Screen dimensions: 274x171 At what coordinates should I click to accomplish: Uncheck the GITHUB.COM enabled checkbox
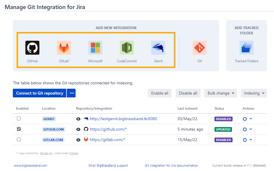pyautogui.click(x=19, y=129)
